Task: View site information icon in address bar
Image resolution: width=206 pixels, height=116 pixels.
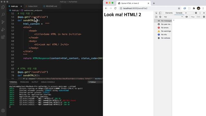Action: [x=121, y=8]
